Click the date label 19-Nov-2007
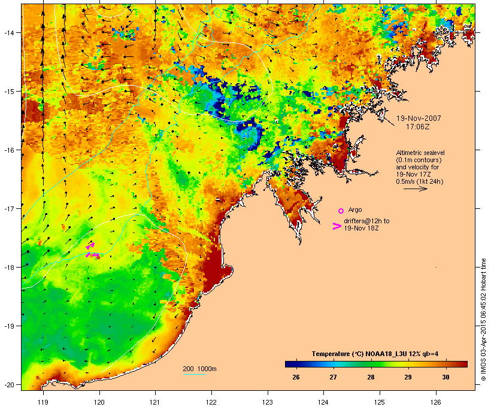 419,119
